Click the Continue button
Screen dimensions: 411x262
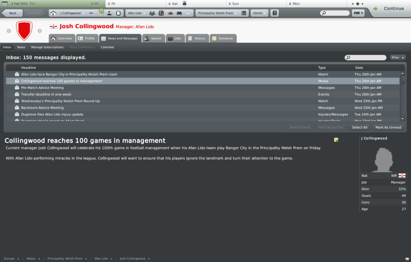[390, 8]
